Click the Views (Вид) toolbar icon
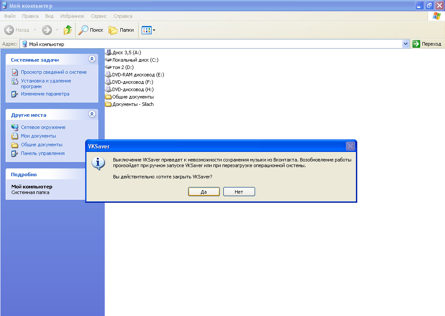This screenshot has height=316, width=445. (146, 30)
